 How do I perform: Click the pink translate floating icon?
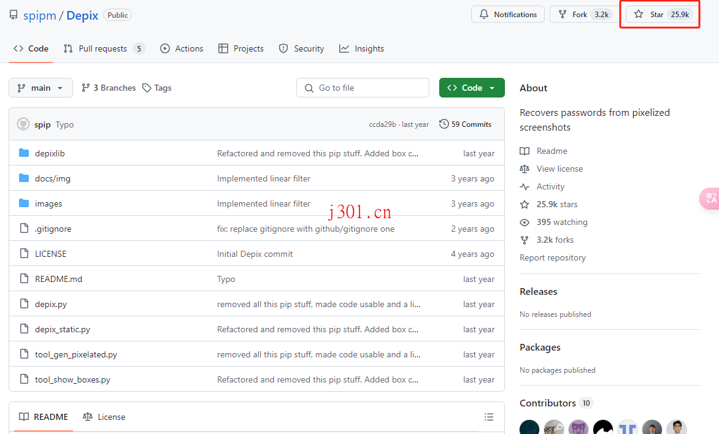click(x=709, y=199)
